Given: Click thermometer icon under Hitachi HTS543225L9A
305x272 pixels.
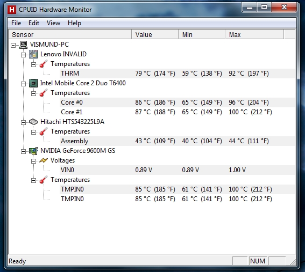Looking at the screenshot, I should click(44, 131).
